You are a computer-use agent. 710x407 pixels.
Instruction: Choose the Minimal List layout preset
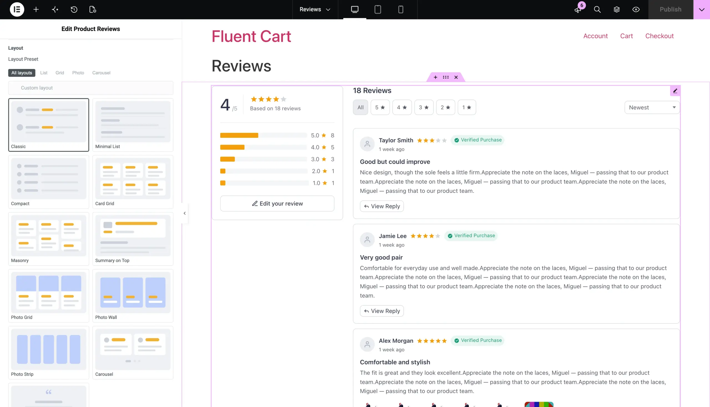coord(133,125)
